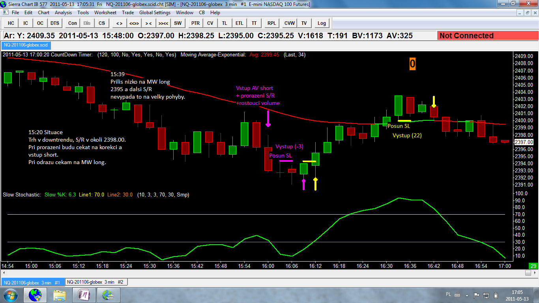Click the SW toolbar button
The width and height of the screenshot is (539, 303).
[x=178, y=23]
